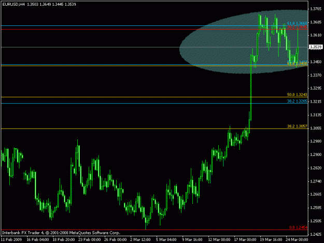The image size is (324, 243).
Task: Click the 1.2505 price axis label
Action: tap(316, 221)
